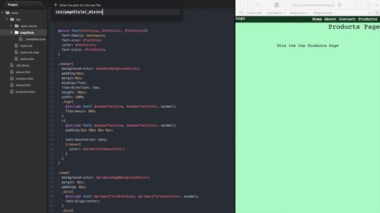Expand the .sass-cache folder arrow
Image resolution: width=380 pixels, height=213 pixels.
click(11, 26)
